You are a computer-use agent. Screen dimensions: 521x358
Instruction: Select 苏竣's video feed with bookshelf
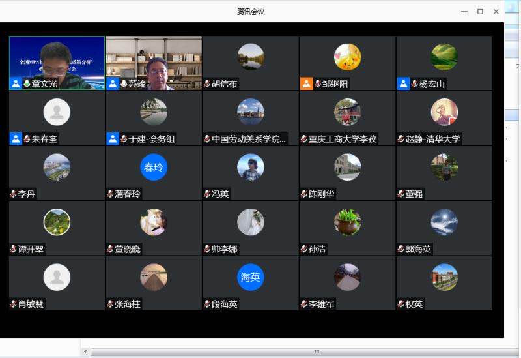(154, 59)
